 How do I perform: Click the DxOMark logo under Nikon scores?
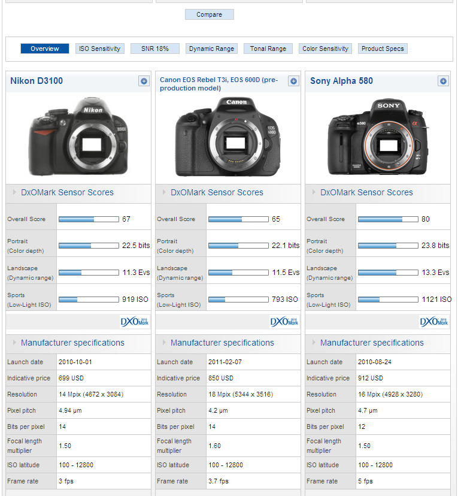click(x=135, y=322)
